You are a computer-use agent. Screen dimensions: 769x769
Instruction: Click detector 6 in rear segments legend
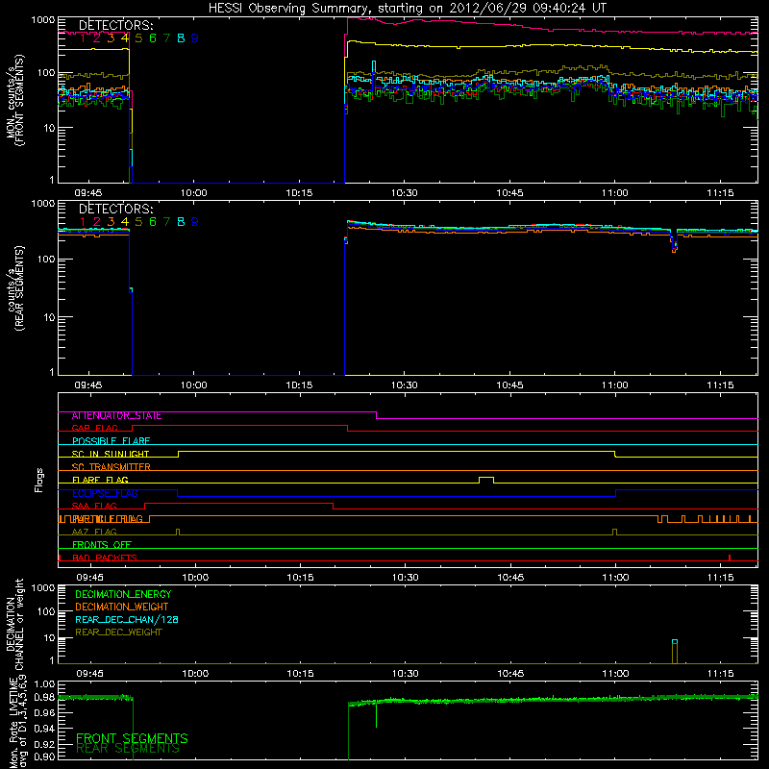(153, 222)
